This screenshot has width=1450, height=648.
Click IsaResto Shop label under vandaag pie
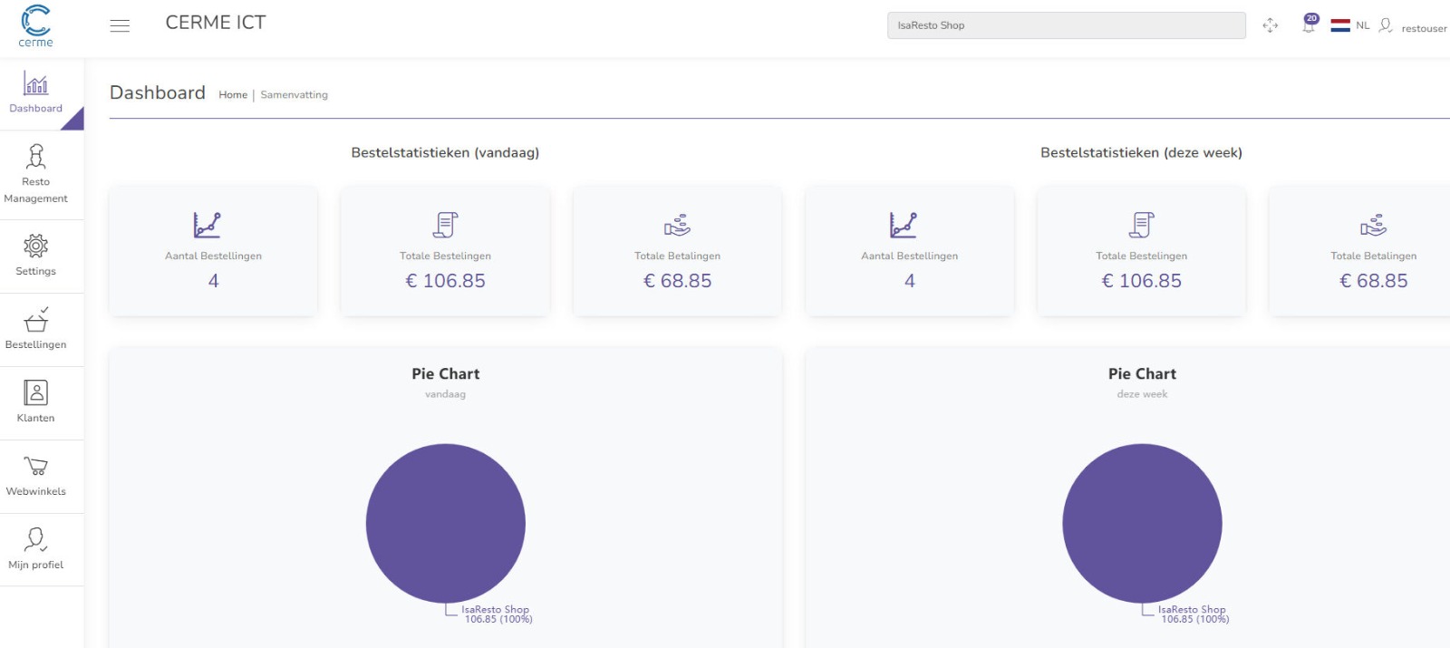(x=495, y=610)
